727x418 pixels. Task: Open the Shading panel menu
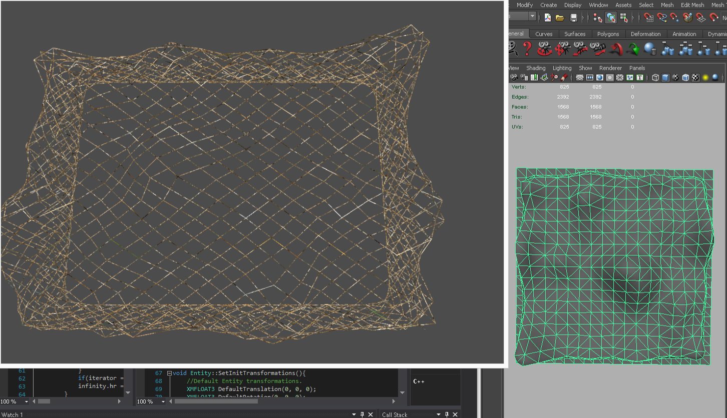535,68
